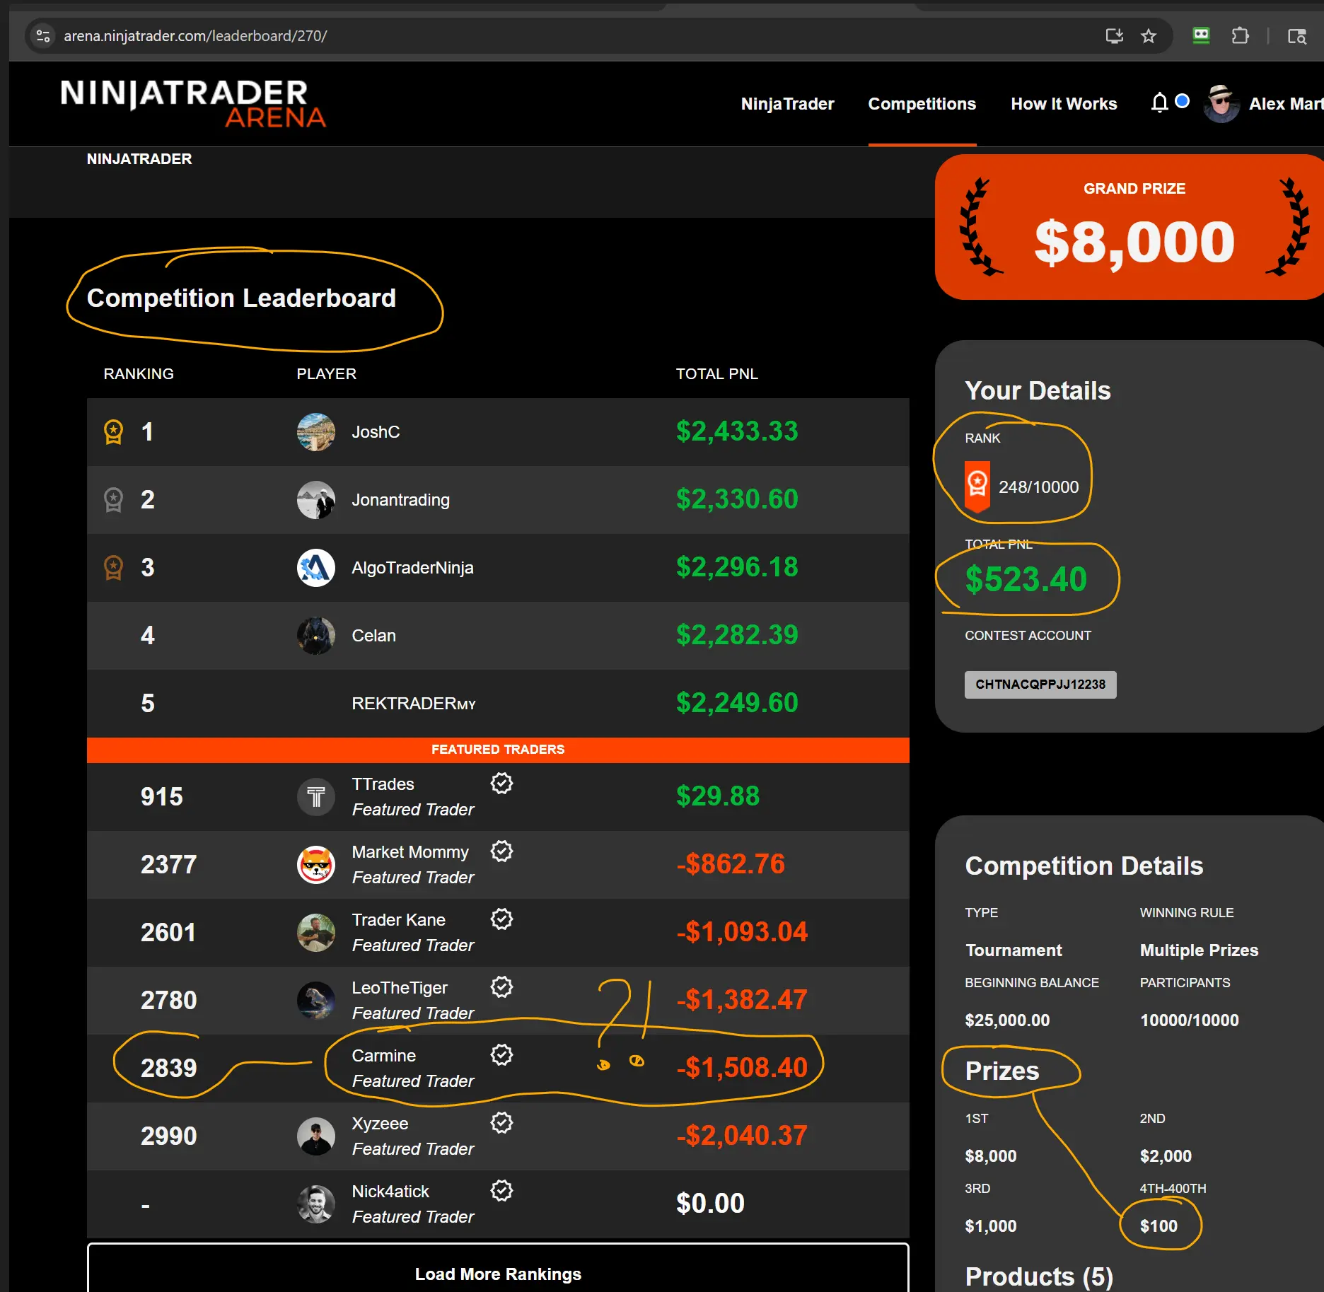1324x1292 pixels.
Task: Open the notifications bell icon
Action: 1159,103
